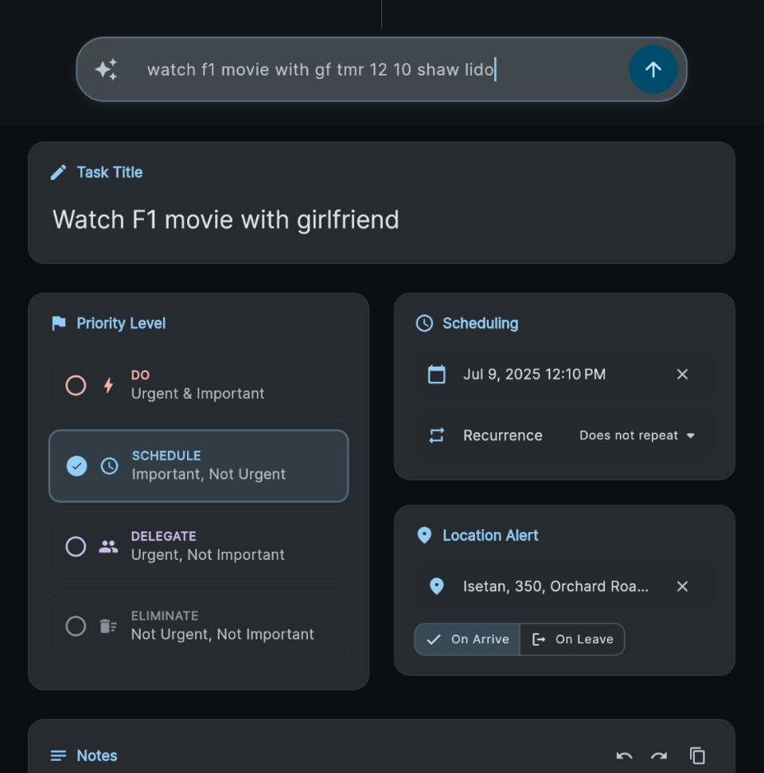Remove the Isetan location alert
764x773 pixels.
pyautogui.click(x=682, y=586)
